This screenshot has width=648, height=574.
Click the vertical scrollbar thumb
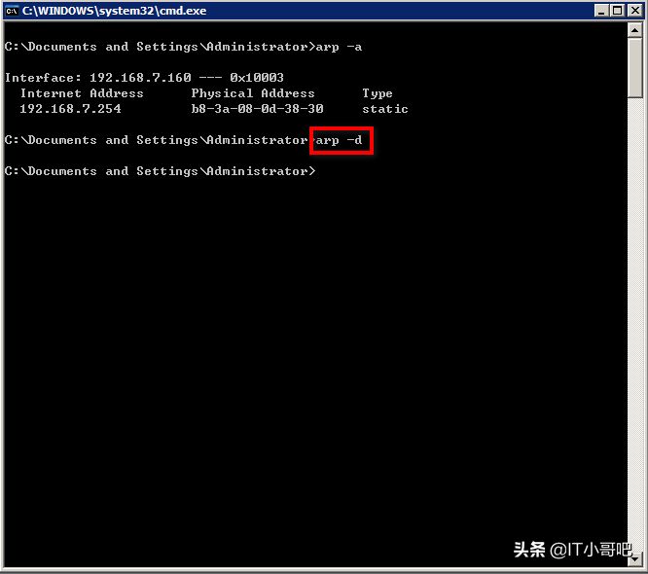[x=635, y=70]
